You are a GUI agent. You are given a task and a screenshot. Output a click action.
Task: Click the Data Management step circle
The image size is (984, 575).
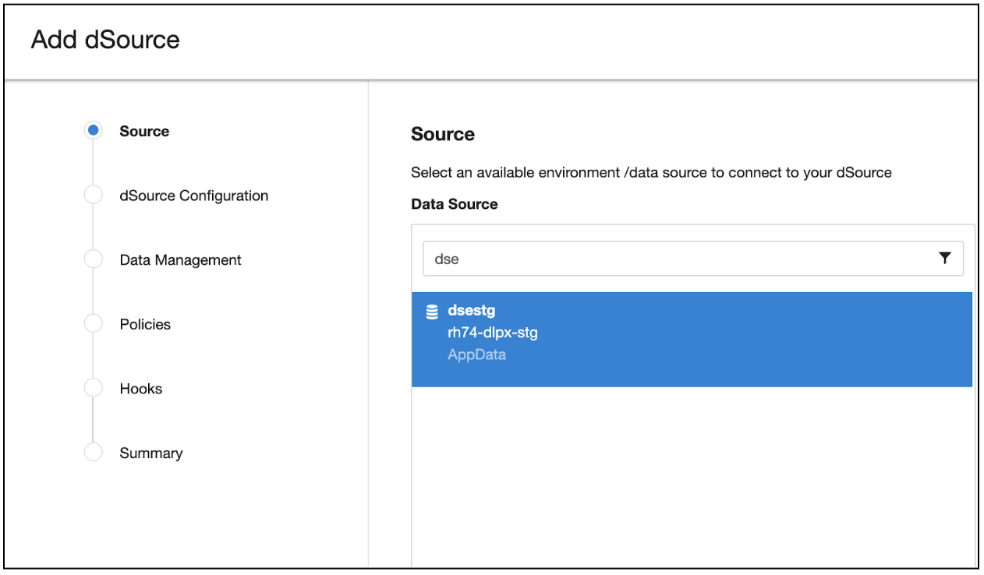point(93,259)
